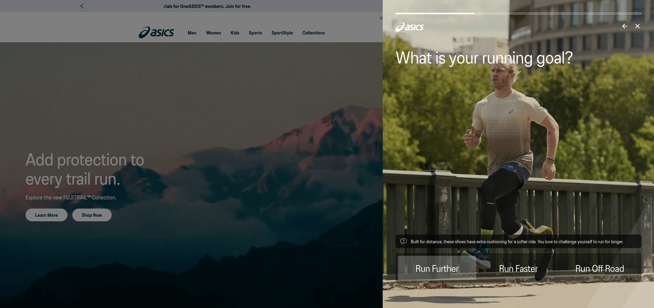
Task: Pick the Run Off Road goal
Action: tap(600, 268)
